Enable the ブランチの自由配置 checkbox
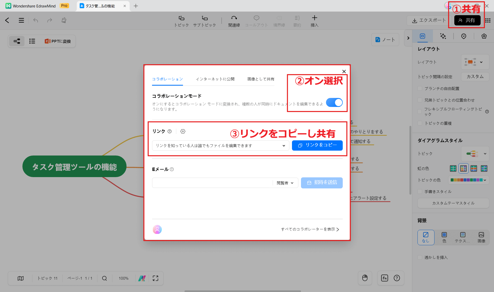This screenshot has width=494, height=292. click(420, 88)
